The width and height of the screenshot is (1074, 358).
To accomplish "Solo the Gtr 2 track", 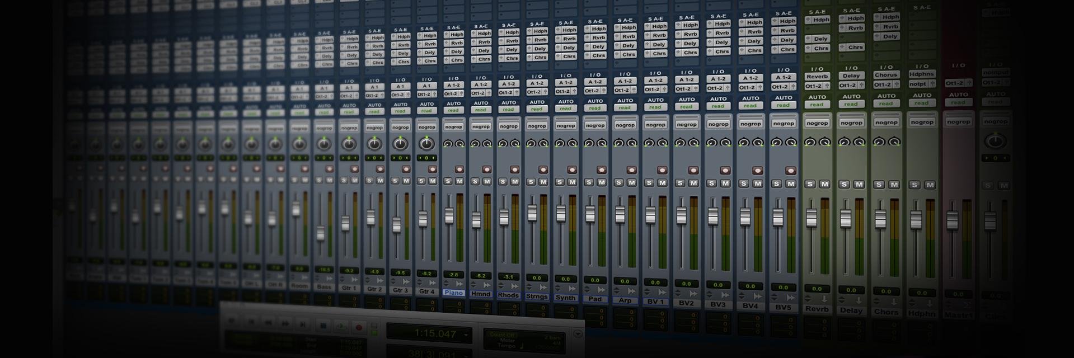I will pos(369,181).
